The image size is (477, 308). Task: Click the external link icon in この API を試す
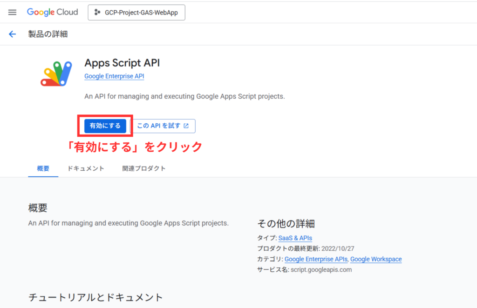tap(186, 126)
